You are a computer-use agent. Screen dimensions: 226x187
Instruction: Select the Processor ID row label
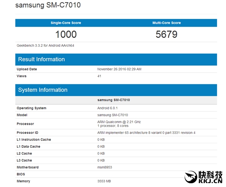coord(27,133)
